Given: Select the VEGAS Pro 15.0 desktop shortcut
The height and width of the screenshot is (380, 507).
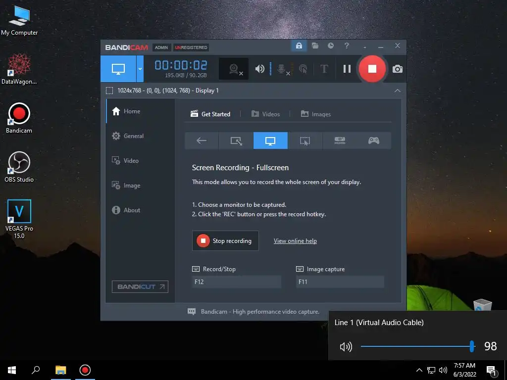Looking at the screenshot, I should 19,219.
